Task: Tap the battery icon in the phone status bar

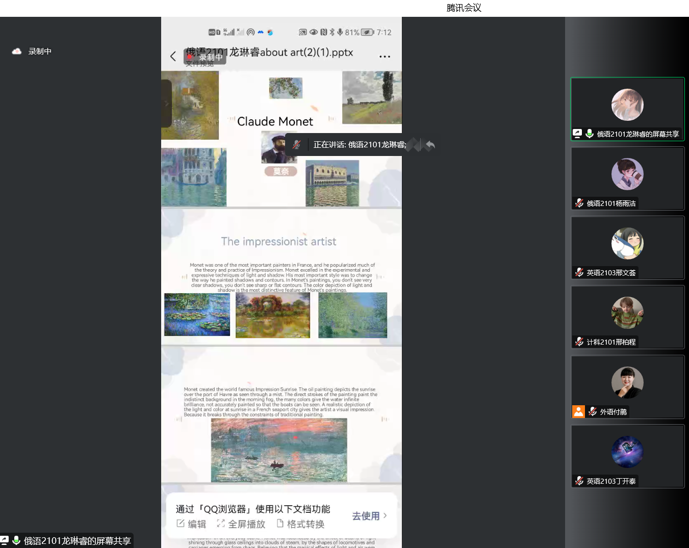Action: 368,32
